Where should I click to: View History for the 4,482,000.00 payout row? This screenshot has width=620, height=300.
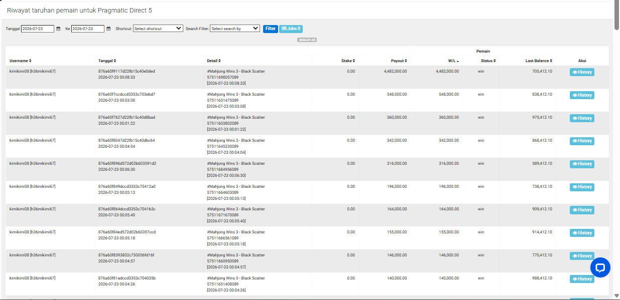point(582,72)
